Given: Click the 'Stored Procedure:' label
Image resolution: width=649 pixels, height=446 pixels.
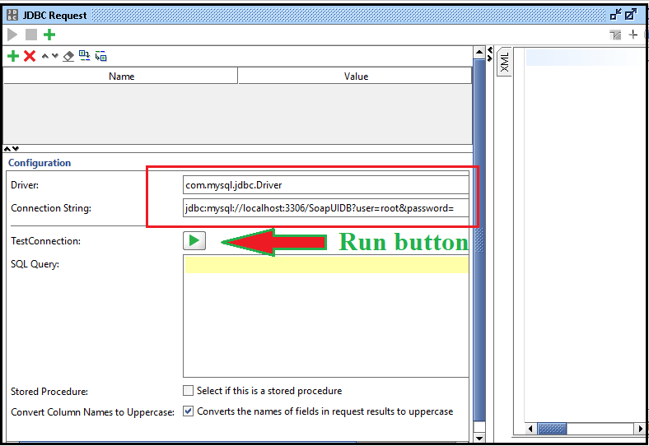Looking at the screenshot, I should (x=49, y=392).
